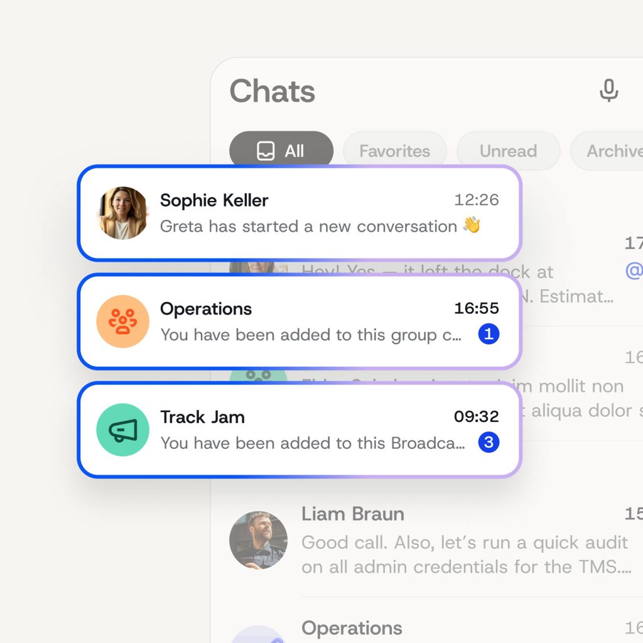Click the waving hand emoji in Sophie's message preview
643x643 pixels.
click(472, 226)
